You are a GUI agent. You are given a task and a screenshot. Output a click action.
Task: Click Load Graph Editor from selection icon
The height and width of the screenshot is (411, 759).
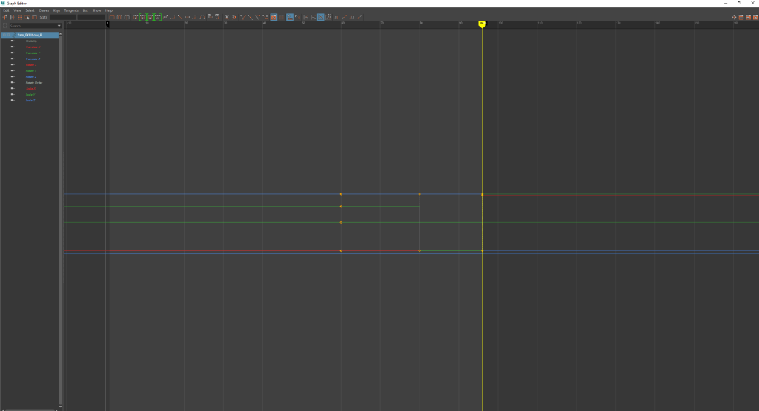pyautogui.click(x=281, y=17)
